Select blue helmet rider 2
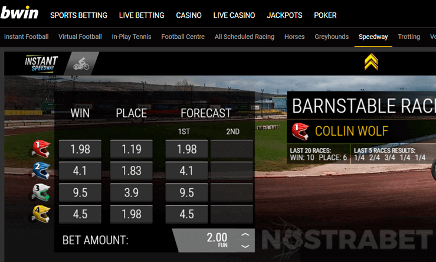The height and width of the screenshot is (262, 436). click(x=41, y=170)
